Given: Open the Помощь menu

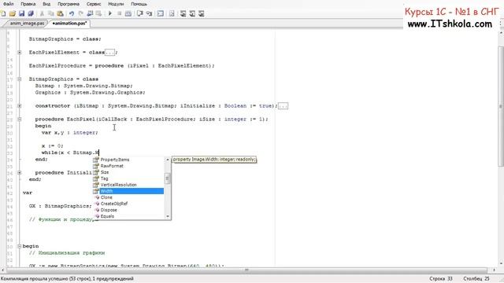Looking at the screenshot, I should (x=139, y=4).
